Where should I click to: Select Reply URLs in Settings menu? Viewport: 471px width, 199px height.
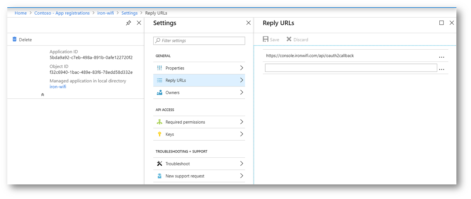199,80
